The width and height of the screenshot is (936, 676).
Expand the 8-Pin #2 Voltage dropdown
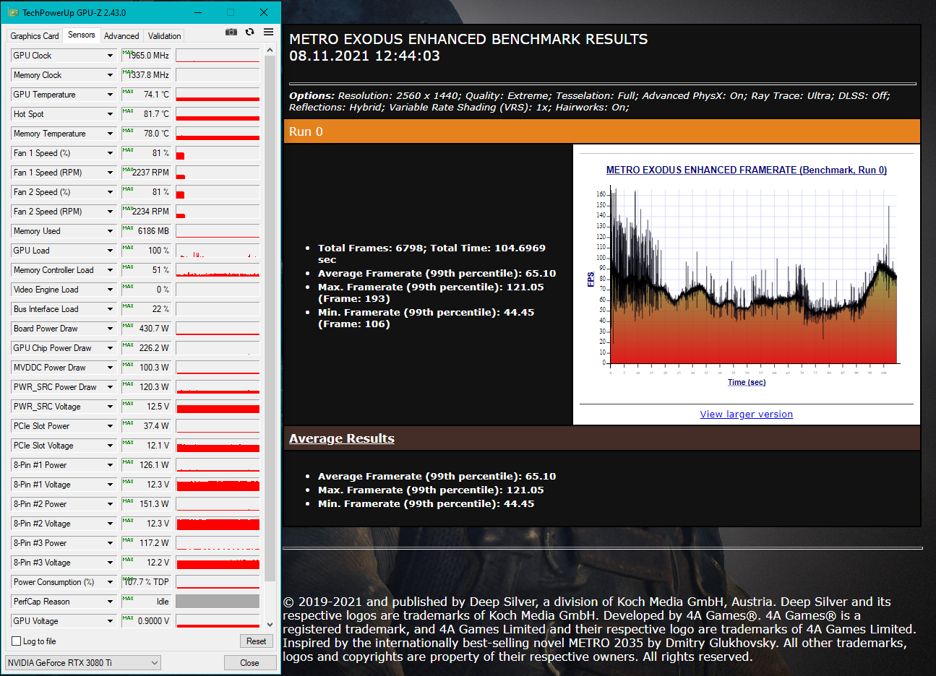click(110, 524)
